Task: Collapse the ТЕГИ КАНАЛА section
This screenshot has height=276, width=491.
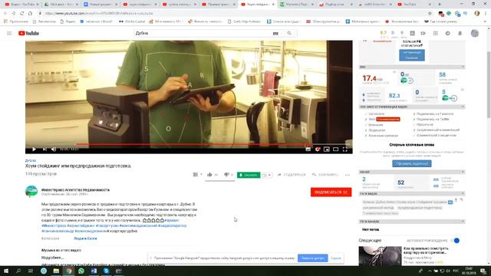Action: click(x=463, y=222)
